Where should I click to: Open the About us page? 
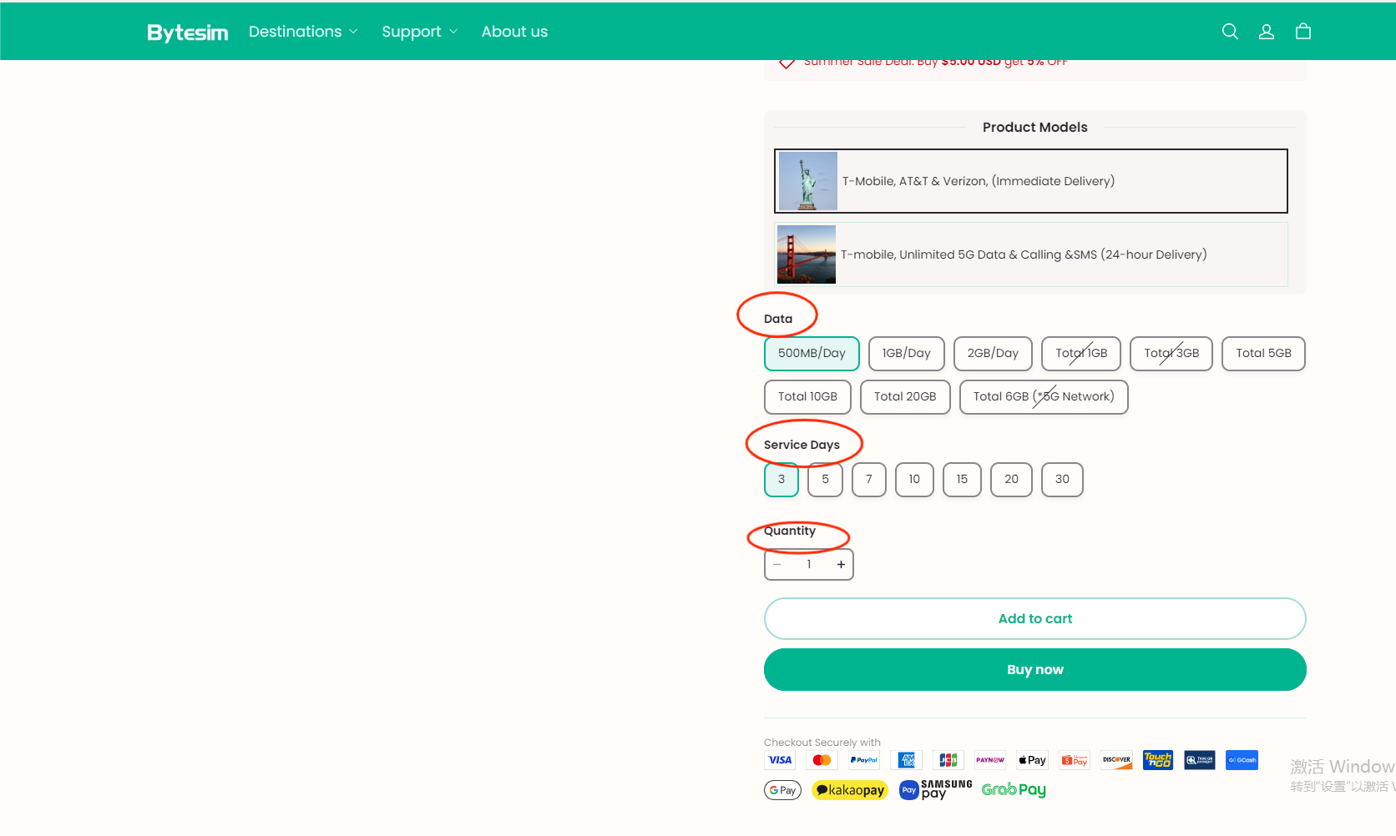(x=514, y=32)
